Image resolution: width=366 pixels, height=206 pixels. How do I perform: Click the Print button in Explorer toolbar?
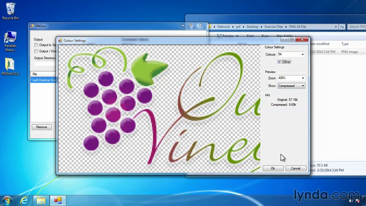pyautogui.click(x=250, y=36)
